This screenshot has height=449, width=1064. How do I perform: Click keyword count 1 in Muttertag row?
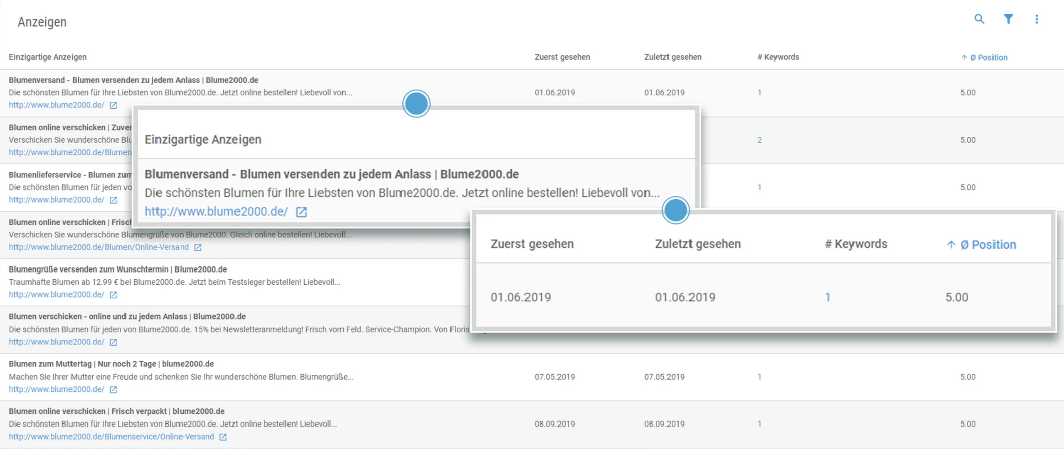pyautogui.click(x=759, y=377)
